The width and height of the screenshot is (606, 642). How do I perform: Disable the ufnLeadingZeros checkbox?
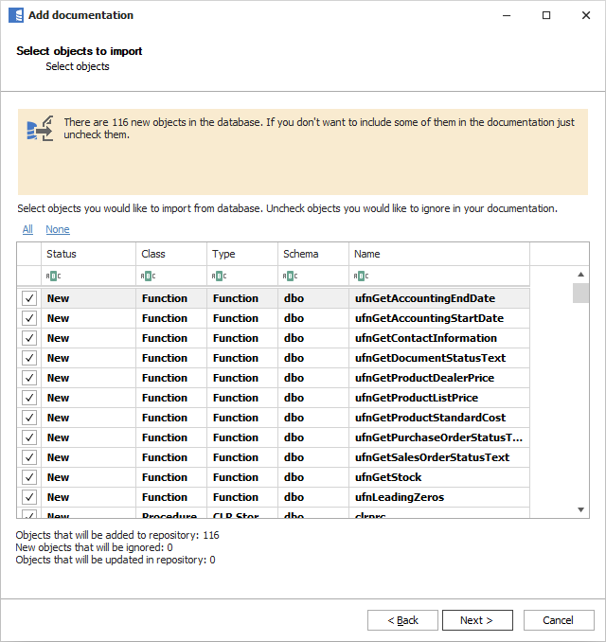point(29,497)
